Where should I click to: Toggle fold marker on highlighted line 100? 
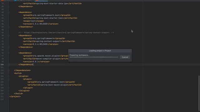(x=9, y=64)
